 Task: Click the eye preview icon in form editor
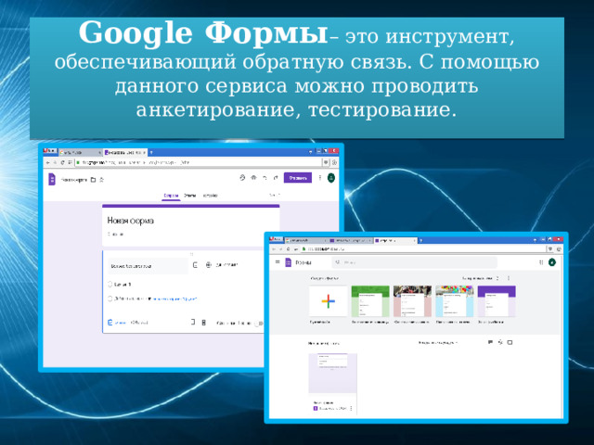[x=253, y=177]
